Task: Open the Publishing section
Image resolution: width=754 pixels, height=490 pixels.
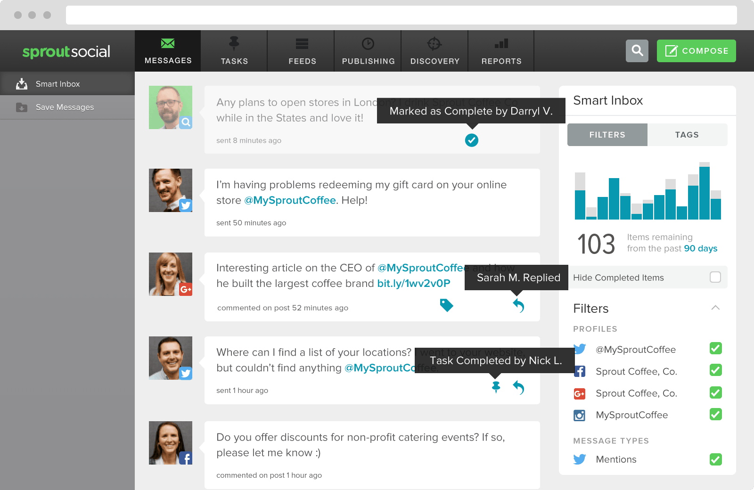Action: [x=367, y=50]
